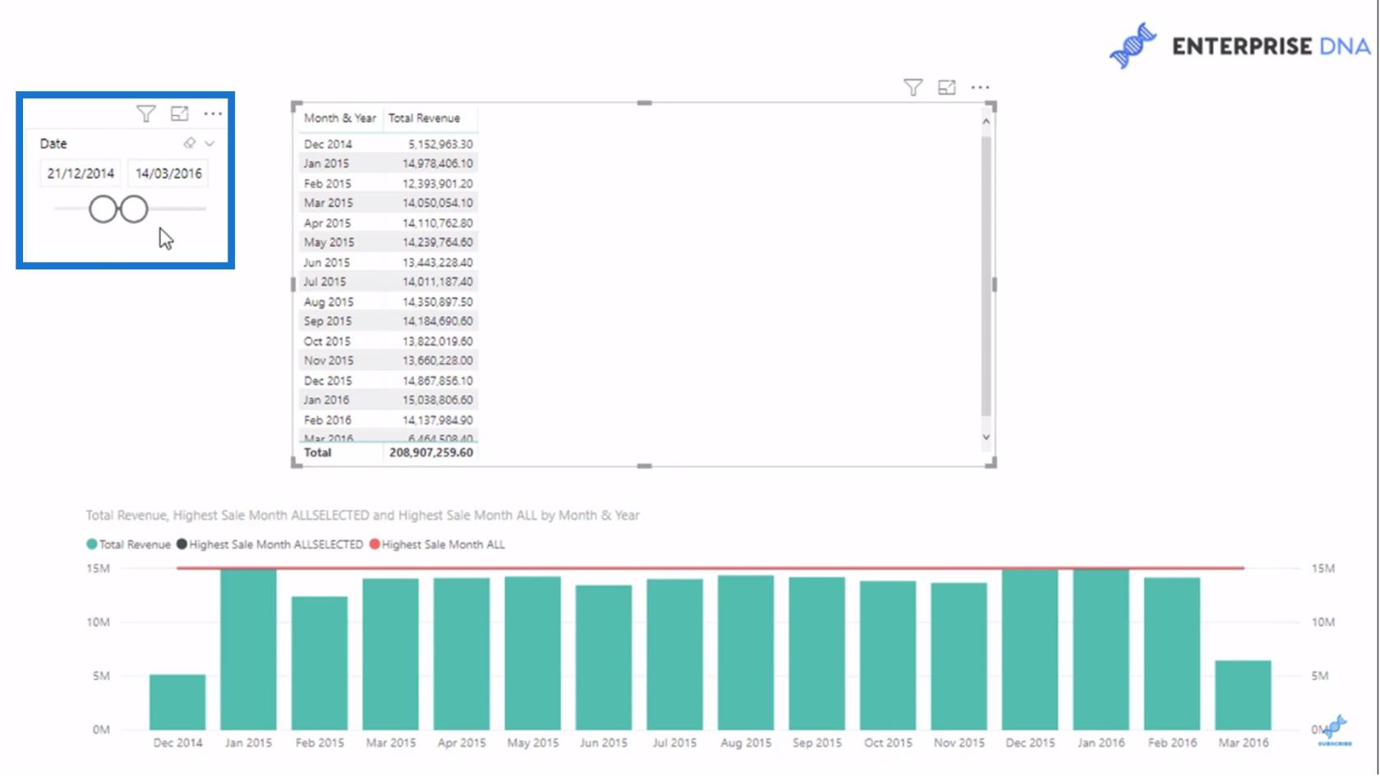This screenshot has width=1380, height=776.
Task: Click the Oct 2015 axis label
Action: [x=888, y=742]
